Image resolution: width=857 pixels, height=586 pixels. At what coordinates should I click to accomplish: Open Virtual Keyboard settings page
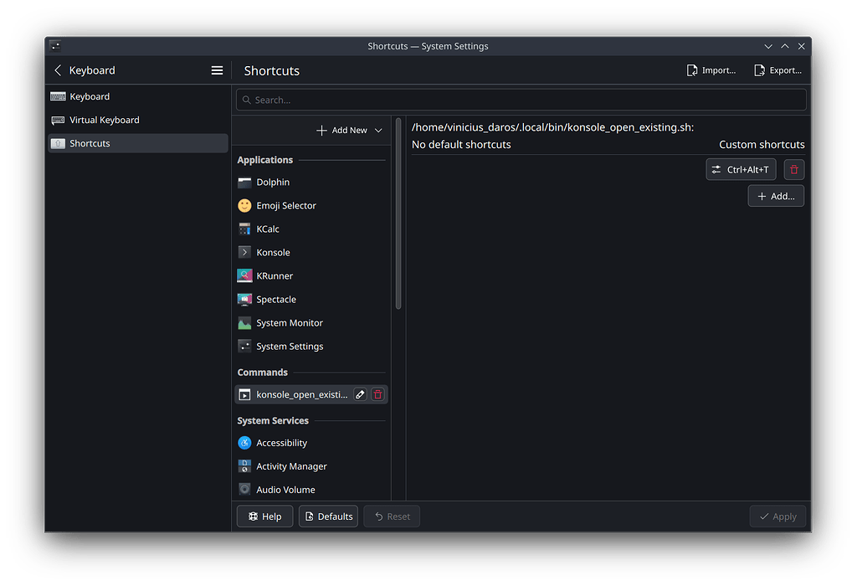[104, 121]
